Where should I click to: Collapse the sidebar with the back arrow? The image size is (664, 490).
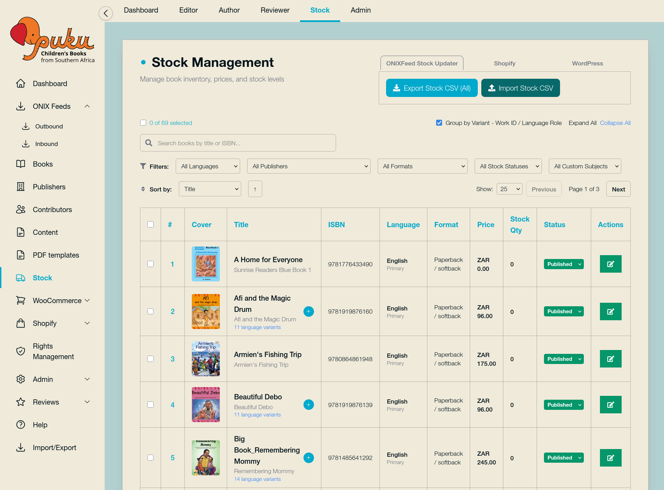[106, 13]
